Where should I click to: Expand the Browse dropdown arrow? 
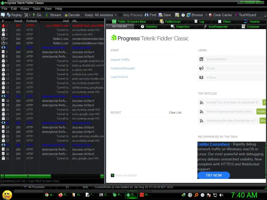tap(206, 15)
